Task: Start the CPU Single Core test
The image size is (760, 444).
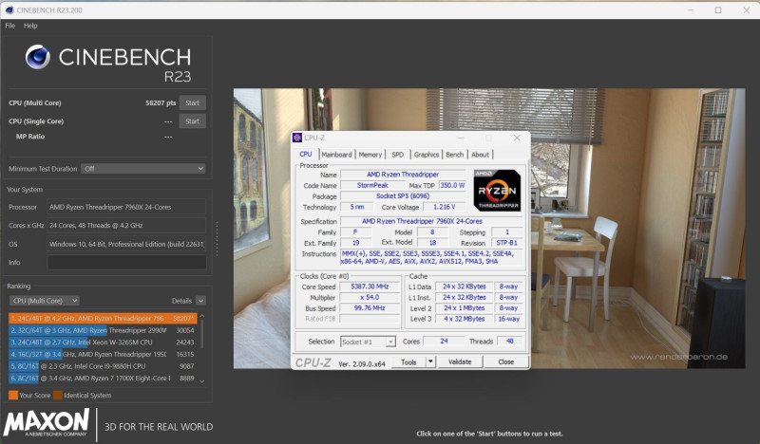Action: coord(193,121)
